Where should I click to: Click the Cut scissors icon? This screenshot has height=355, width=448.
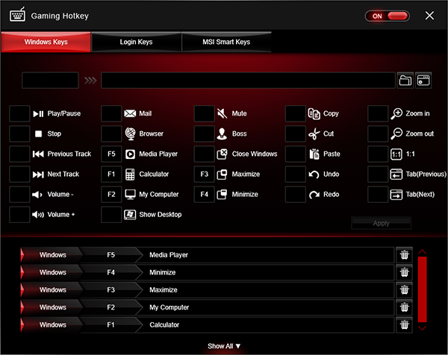pos(314,133)
